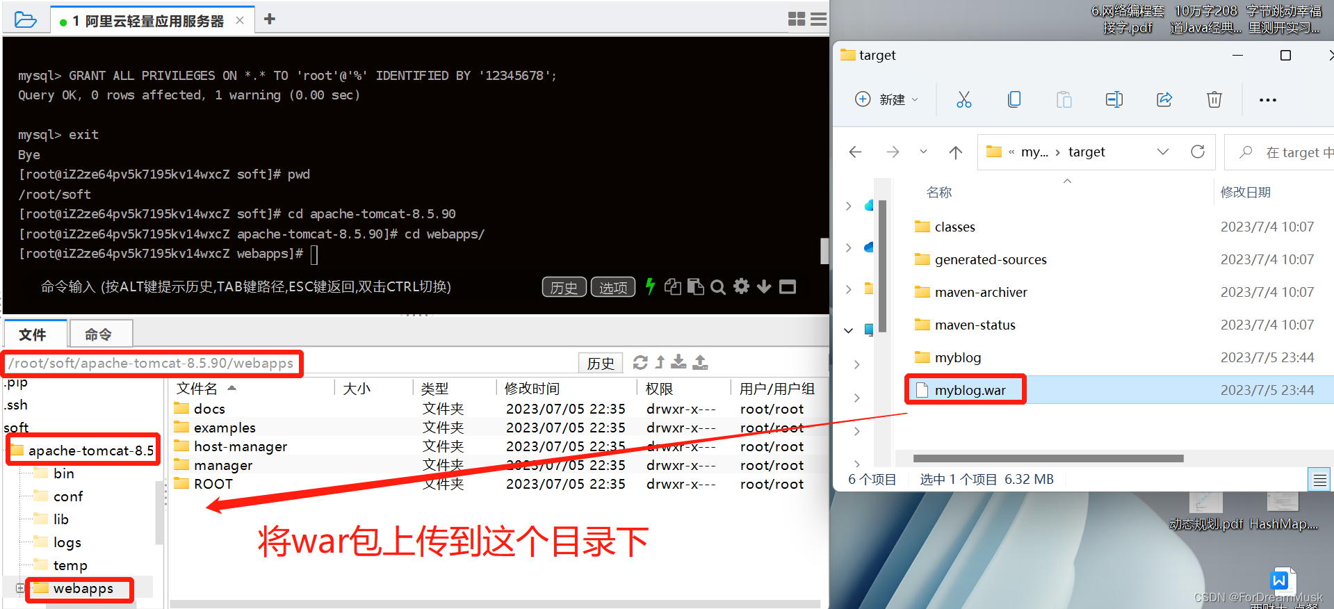Image resolution: width=1334 pixels, height=609 pixels.
Task: Click the file panel 历史 button
Action: (x=601, y=363)
